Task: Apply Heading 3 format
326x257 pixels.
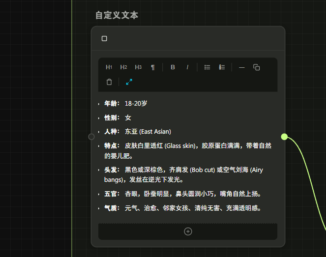Action: tap(138, 67)
